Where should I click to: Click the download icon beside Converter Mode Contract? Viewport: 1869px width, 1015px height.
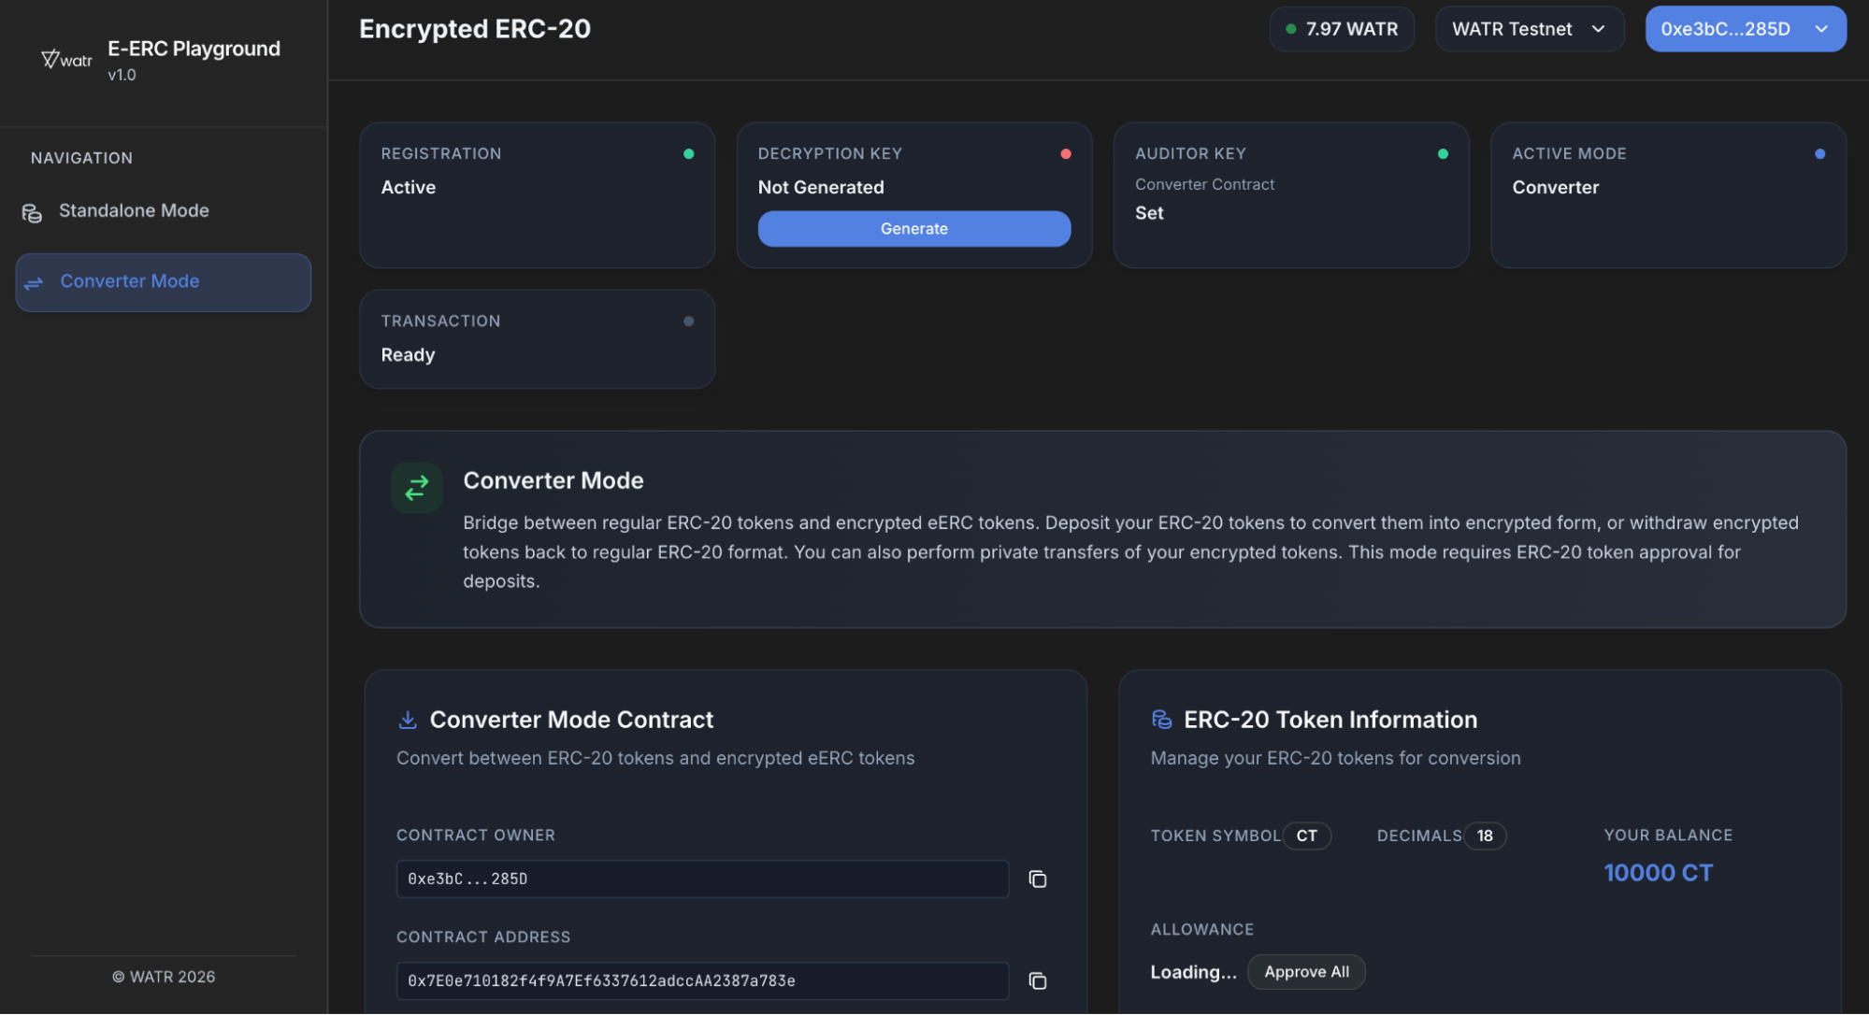pos(408,720)
